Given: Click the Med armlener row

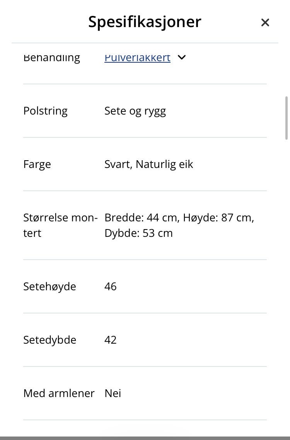Looking at the screenshot, I should tap(59, 393).
